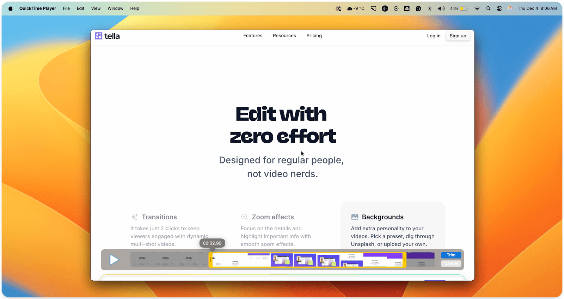Click the battery 44% indicator
This screenshot has width=564, height=299.
[459, 8]
